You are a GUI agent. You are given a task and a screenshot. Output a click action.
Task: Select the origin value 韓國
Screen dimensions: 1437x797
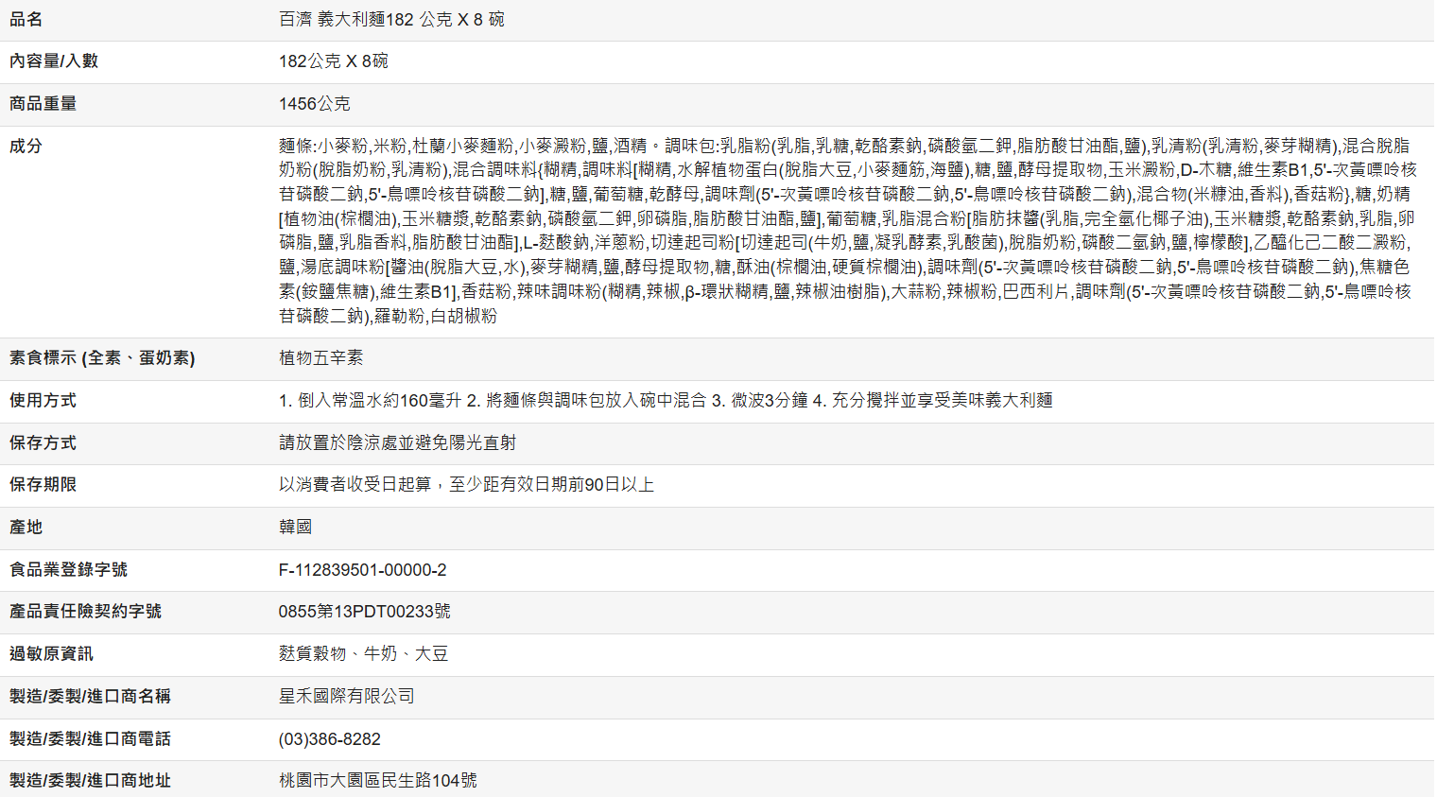[295, 528]
